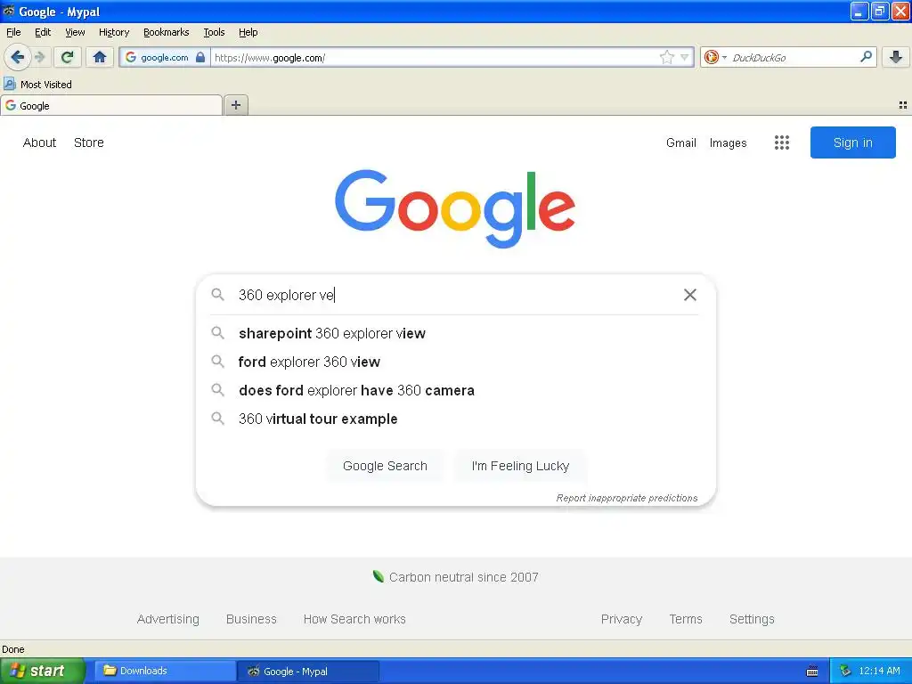
Task: Open the Google apps grid icon
Action: tap(782, 142)
